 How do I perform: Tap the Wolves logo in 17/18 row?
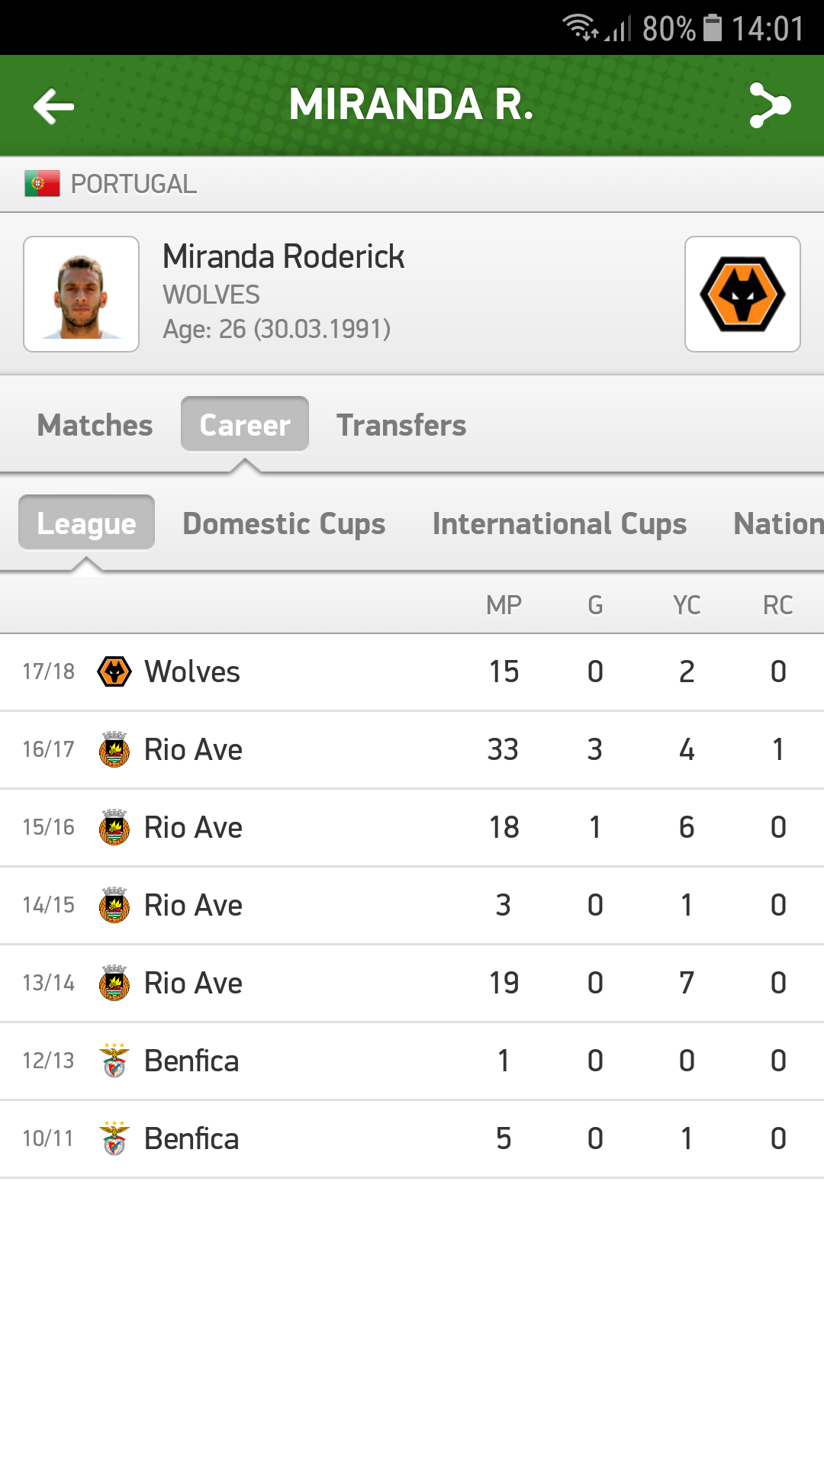click(114, 672)
